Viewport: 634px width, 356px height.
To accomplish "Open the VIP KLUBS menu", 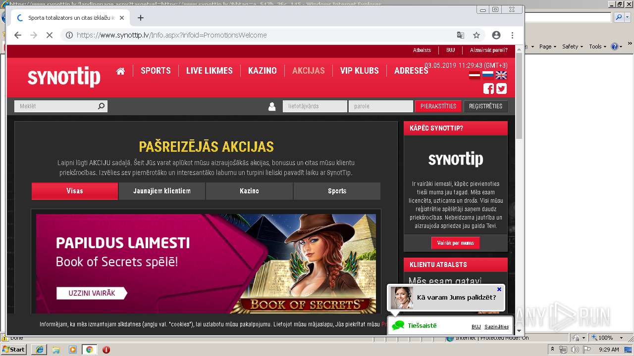I will coord(360,71).
